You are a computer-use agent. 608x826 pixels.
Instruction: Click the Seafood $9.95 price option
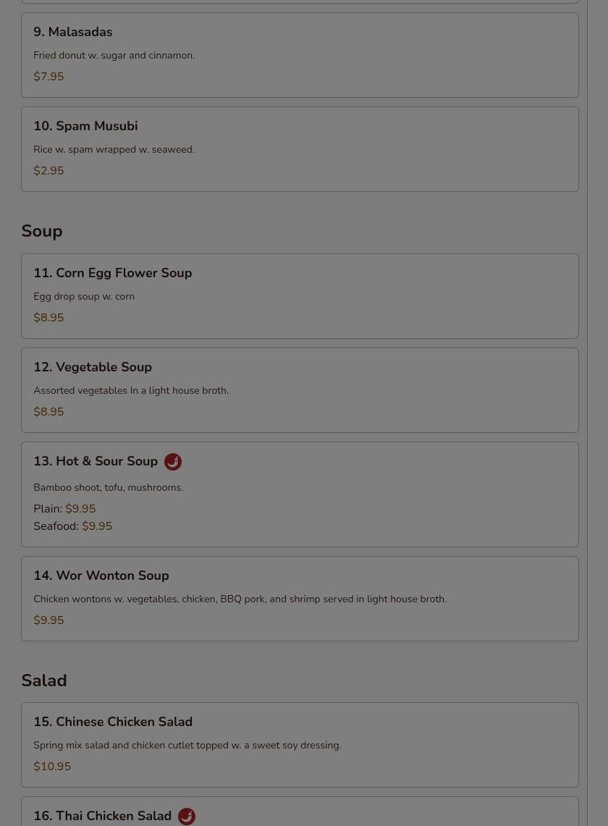click(x=72, y=526)
